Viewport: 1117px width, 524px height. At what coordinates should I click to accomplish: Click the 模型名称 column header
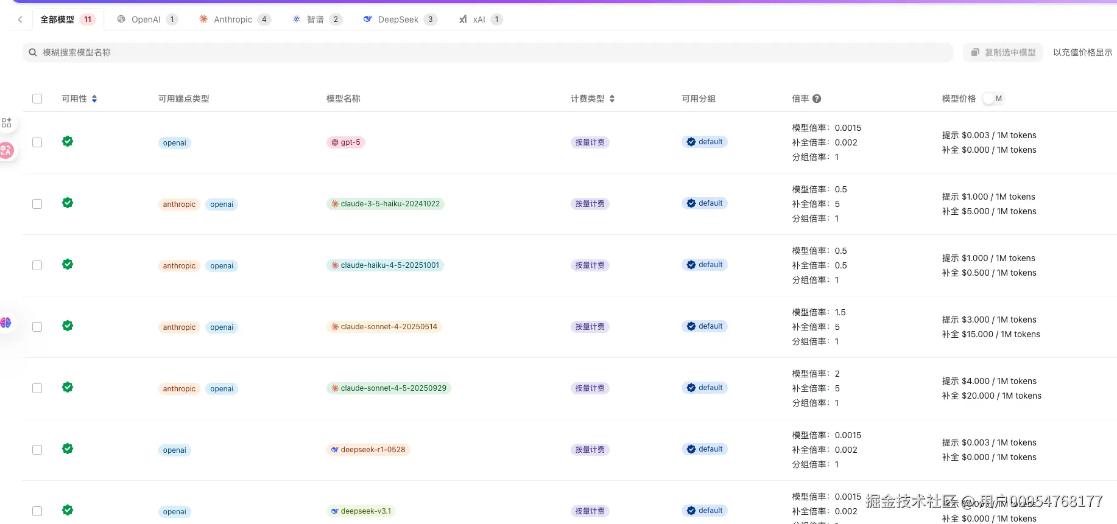pyautogui.click(x=344, y=99)
